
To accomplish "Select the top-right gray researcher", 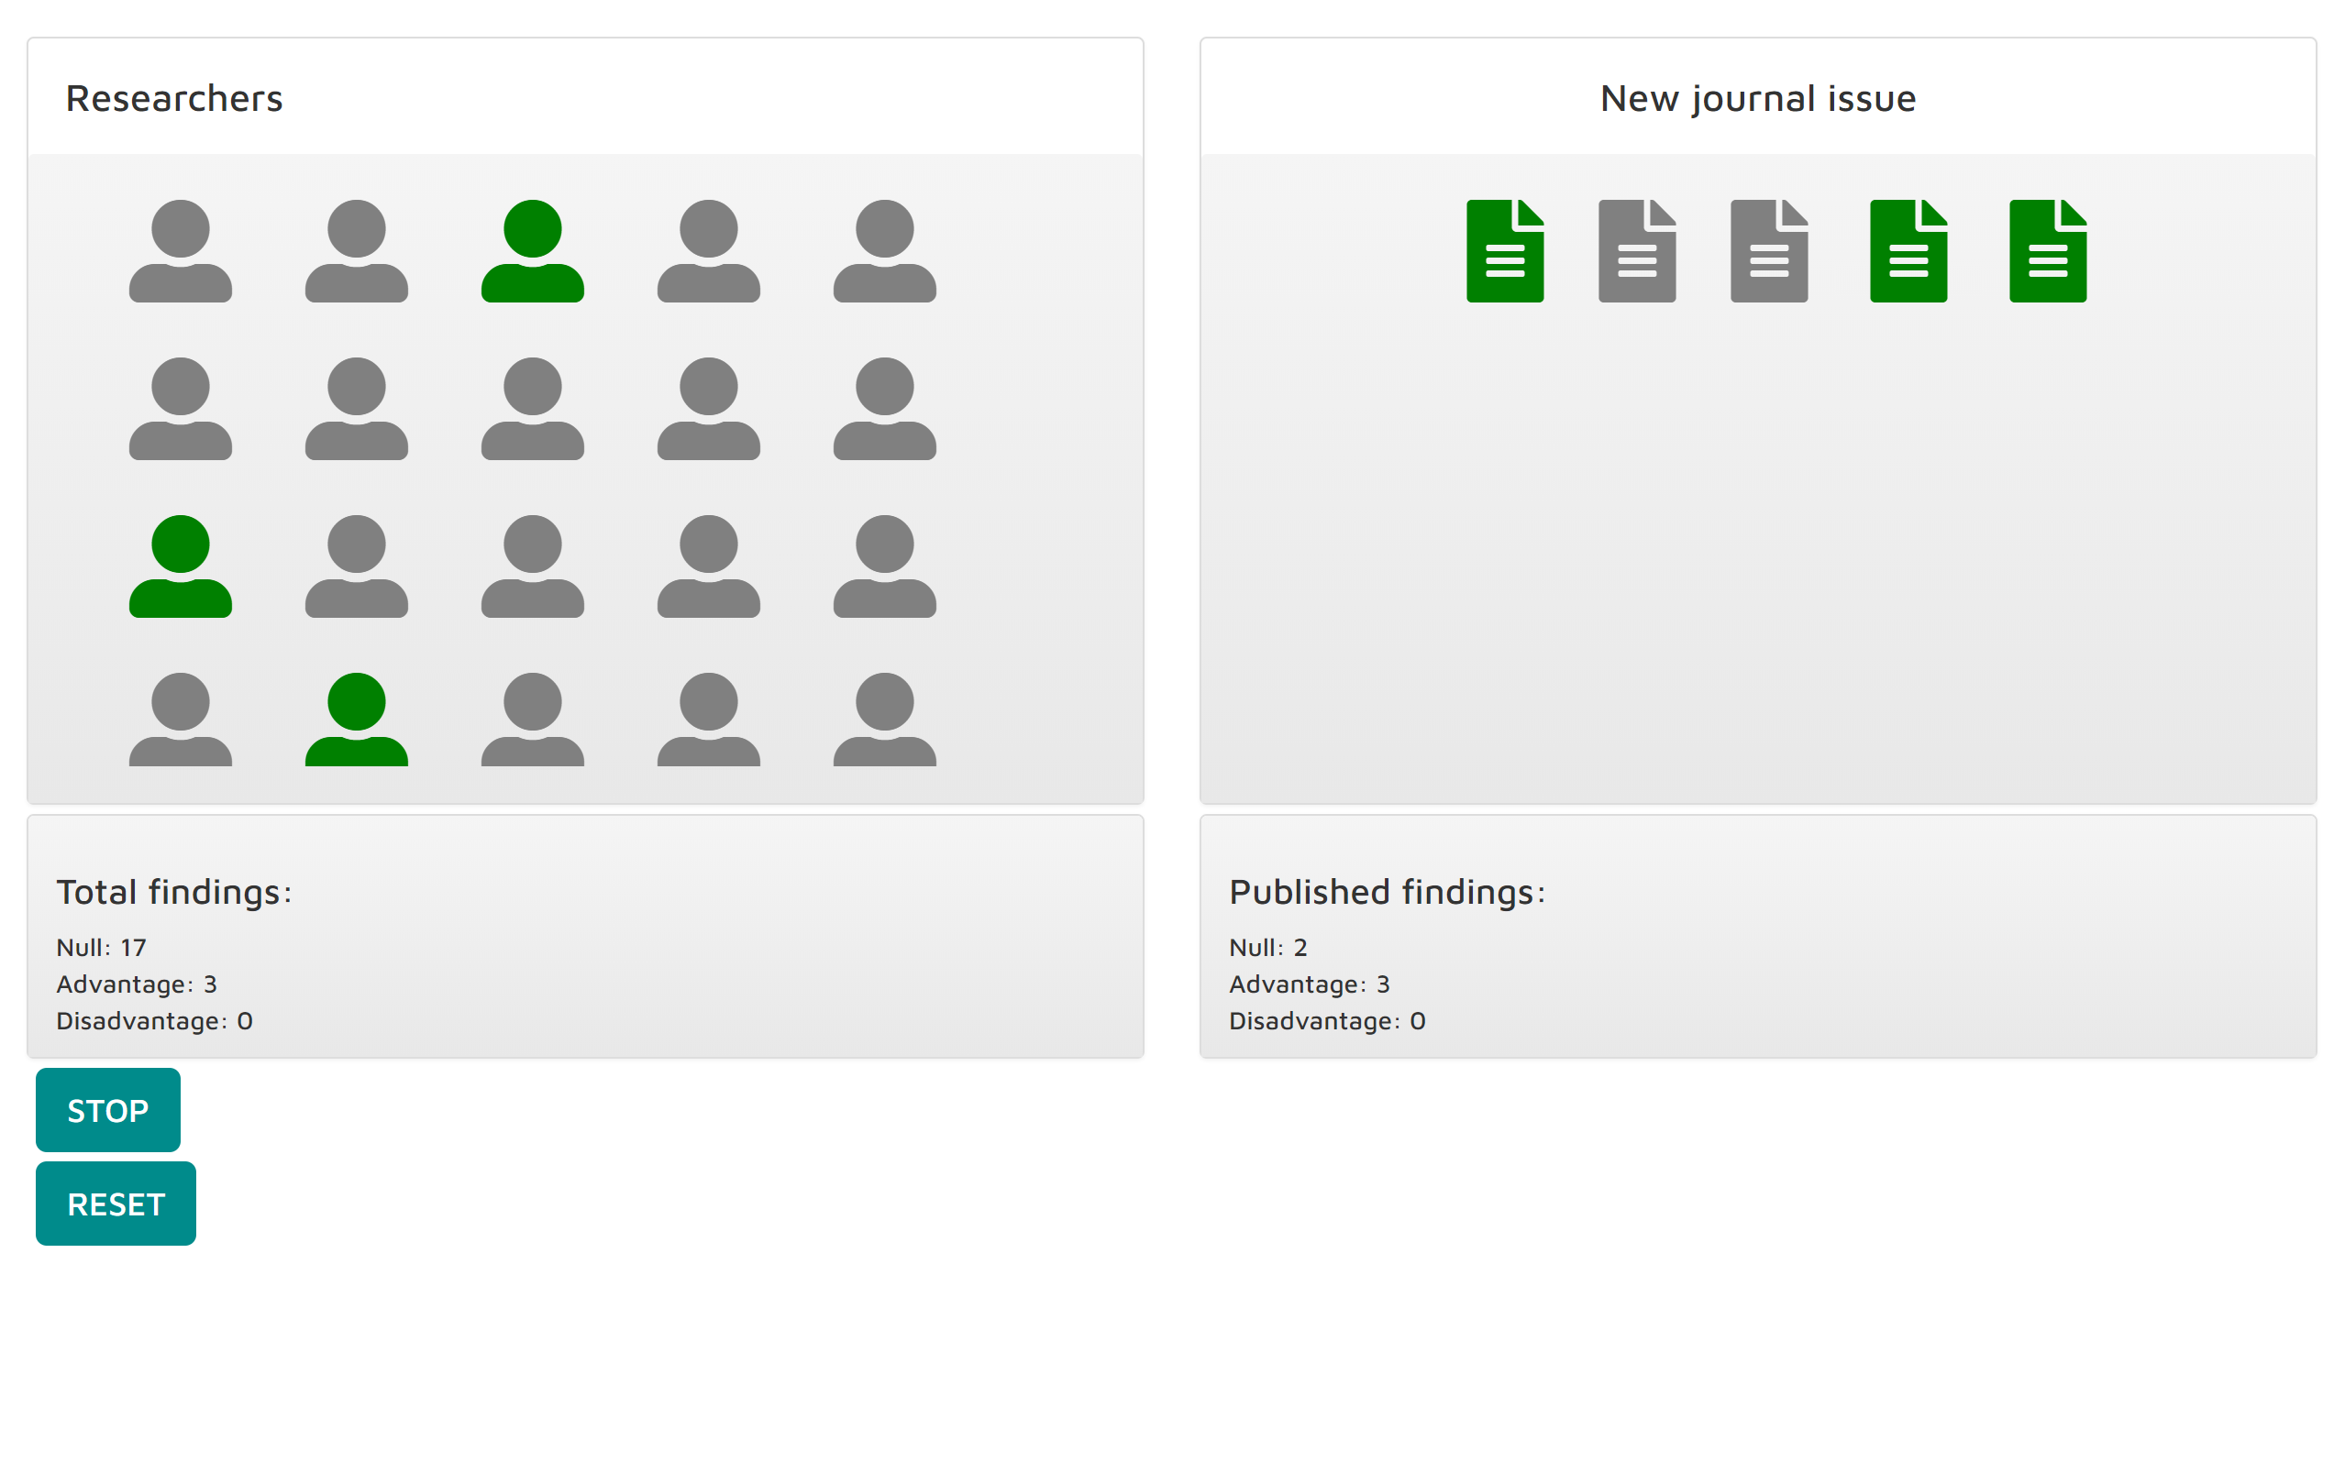I will tap(883, 250).
